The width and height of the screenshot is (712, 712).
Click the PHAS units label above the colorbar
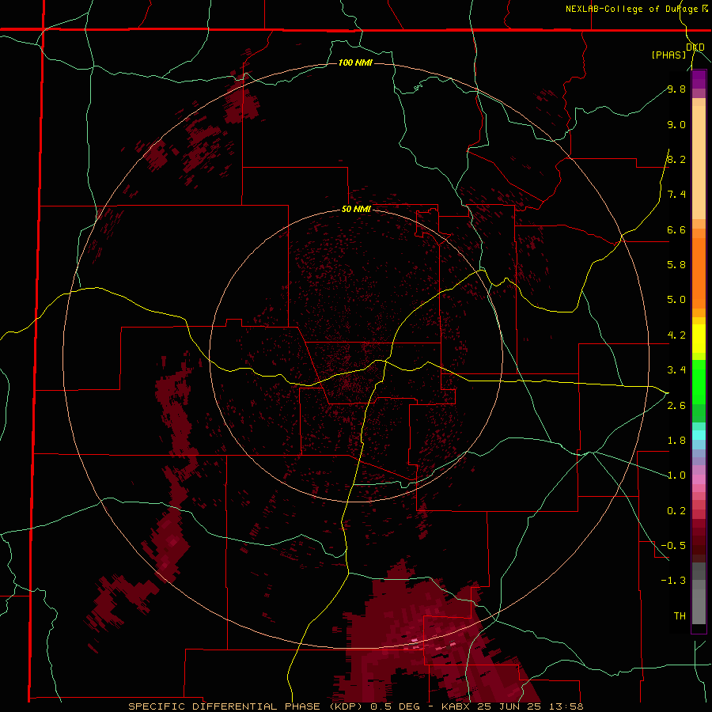pyautogui.click(x=668, y=55)
